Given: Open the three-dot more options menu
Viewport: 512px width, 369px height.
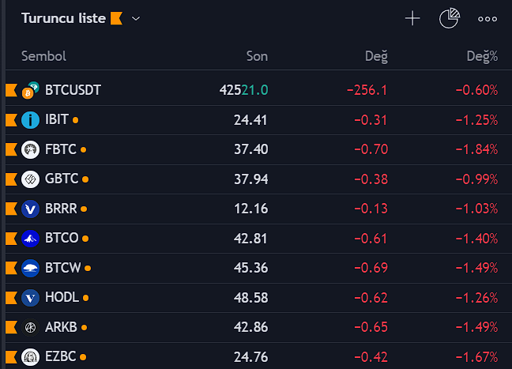Looking at the screenshot, I should tap(488, 19).
